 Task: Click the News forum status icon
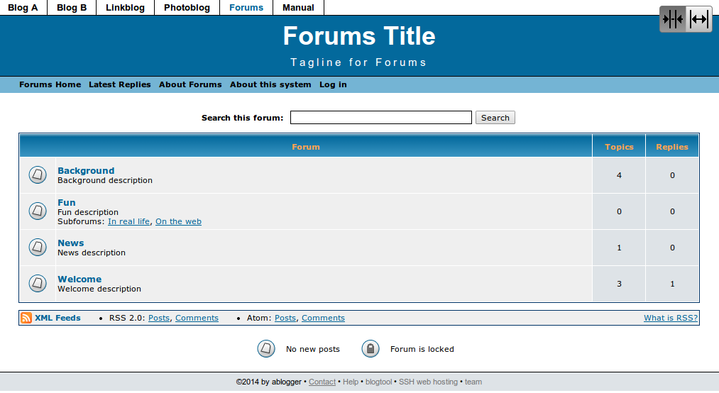(38, 247)
